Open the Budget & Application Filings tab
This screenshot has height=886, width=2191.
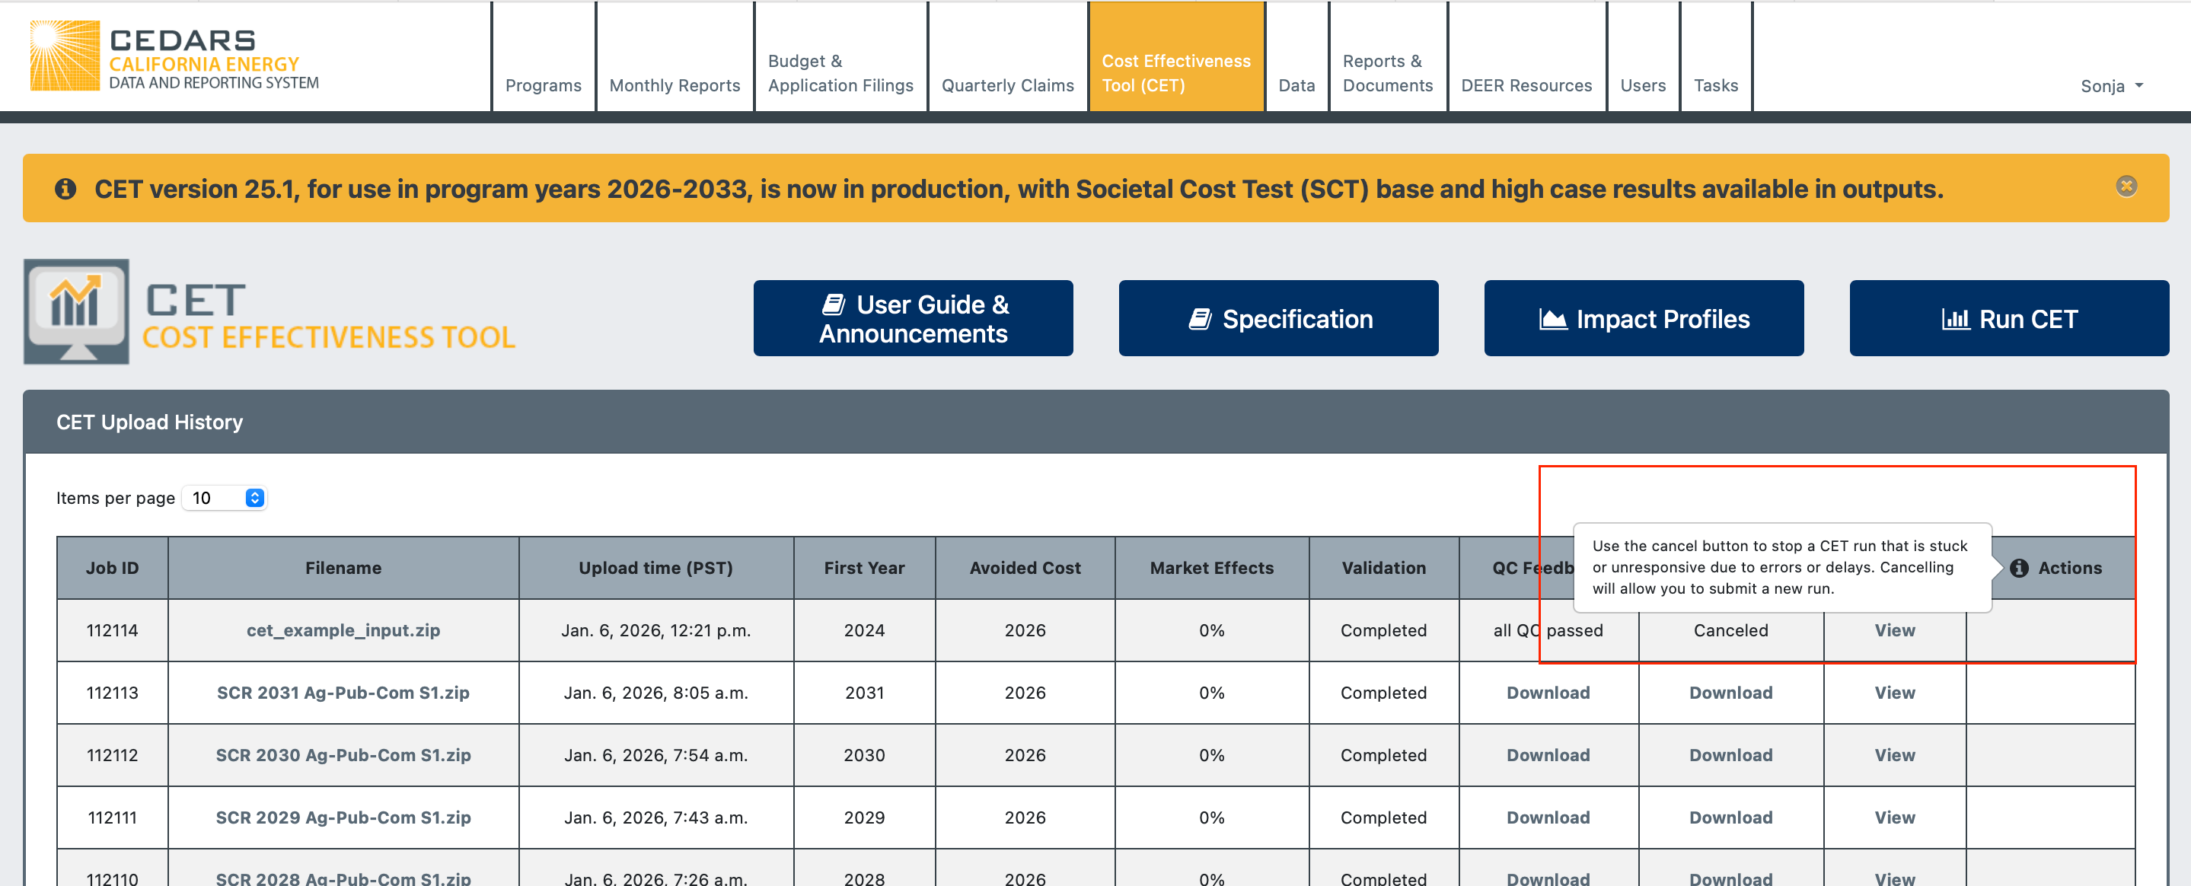[840, 73]
